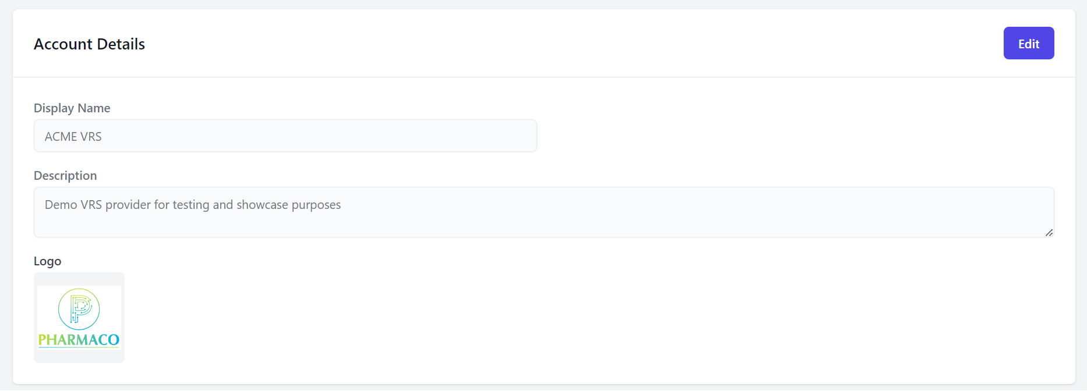
Task: Click inside the Display Name field
Action: coord(285,136)
